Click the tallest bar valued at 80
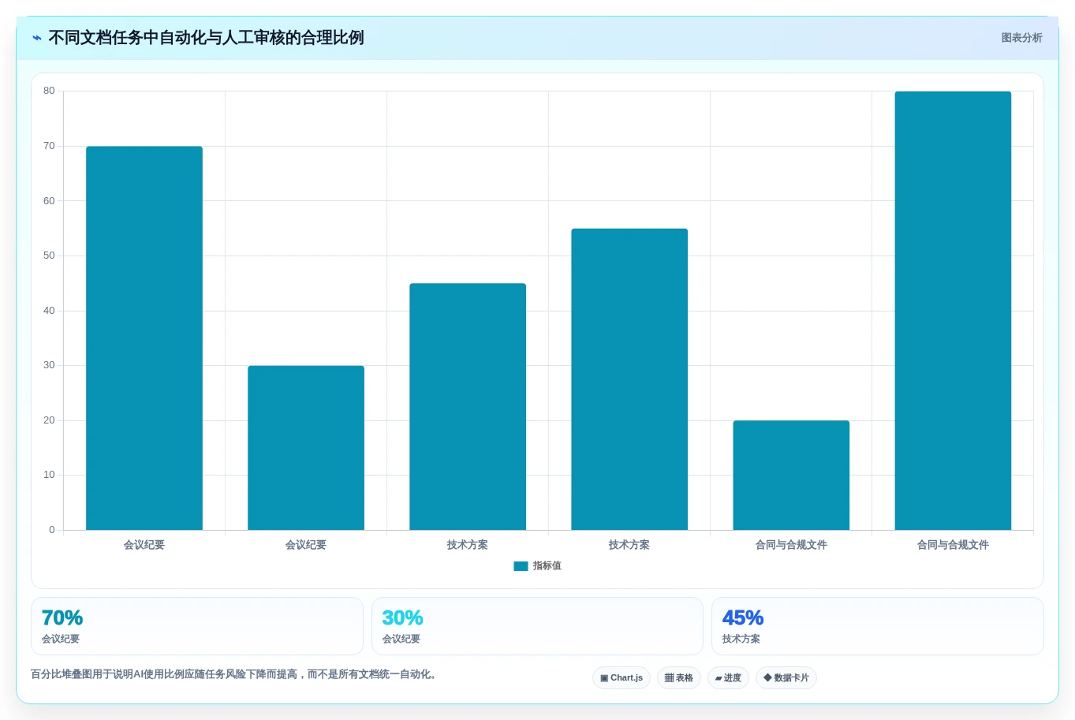 click(x=953, y=311)
